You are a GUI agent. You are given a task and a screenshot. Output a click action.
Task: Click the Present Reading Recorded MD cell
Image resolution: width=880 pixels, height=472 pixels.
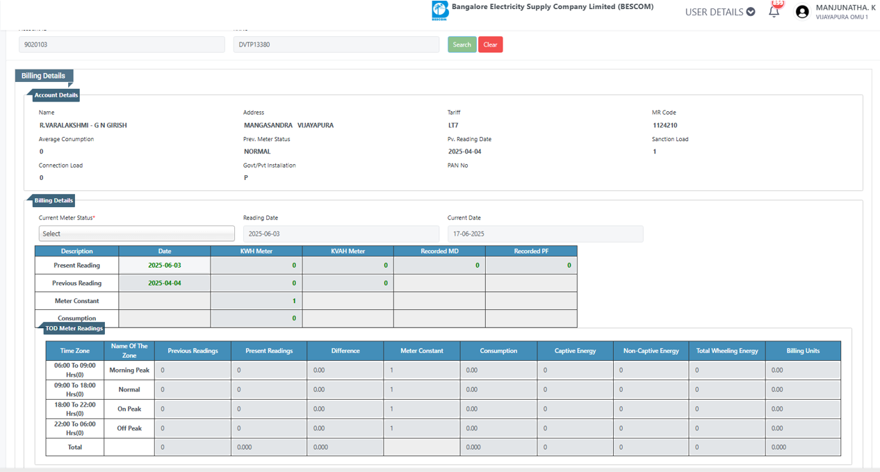tap(439, 266)
